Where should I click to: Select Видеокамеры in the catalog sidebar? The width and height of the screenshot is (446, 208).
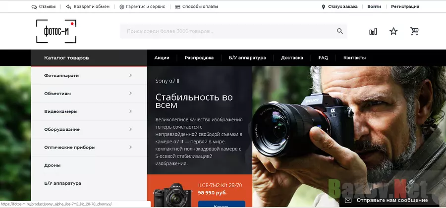point(60,111)
